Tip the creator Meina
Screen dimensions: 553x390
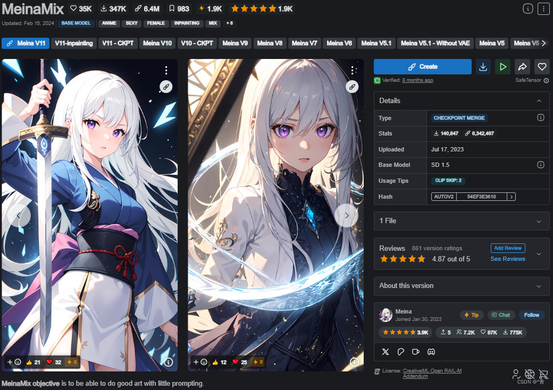472,315
